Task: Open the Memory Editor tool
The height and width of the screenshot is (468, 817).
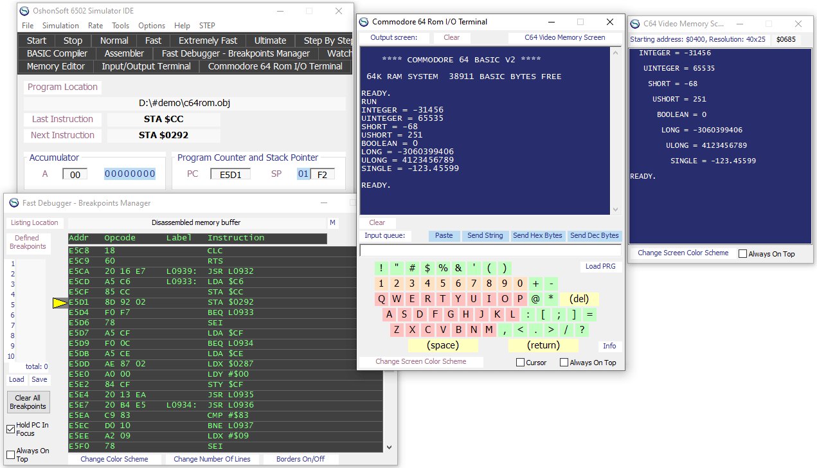Action: [56, 66]
